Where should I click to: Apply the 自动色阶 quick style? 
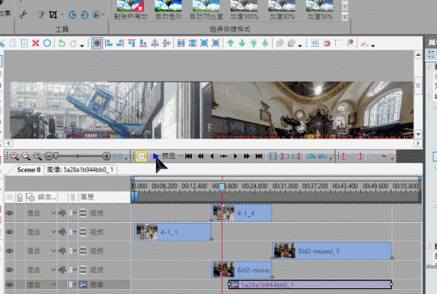point(168,10)
